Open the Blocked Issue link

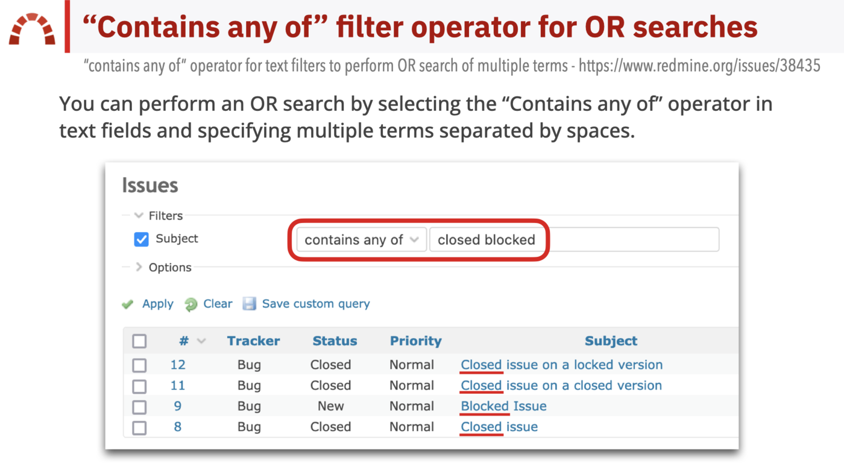503,406
